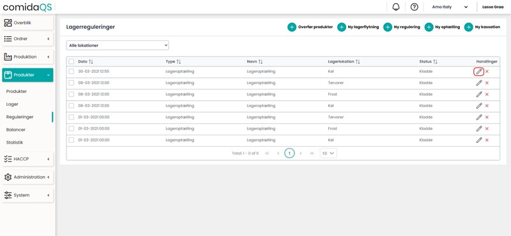The image size is (511, 236).
Task: Delete the 08-03-2021 Frost entry
Action: coord(487,94)
